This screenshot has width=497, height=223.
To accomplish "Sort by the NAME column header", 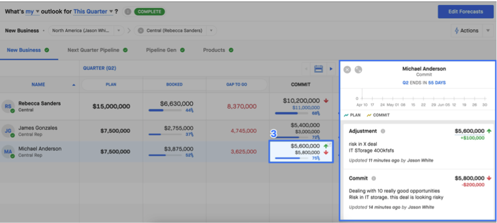I will click(x=38, y=85).
